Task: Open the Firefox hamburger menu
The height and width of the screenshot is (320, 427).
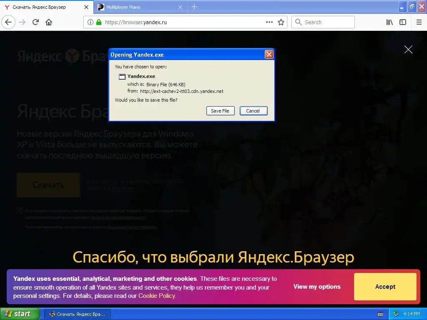Action: tap(419, 22)
